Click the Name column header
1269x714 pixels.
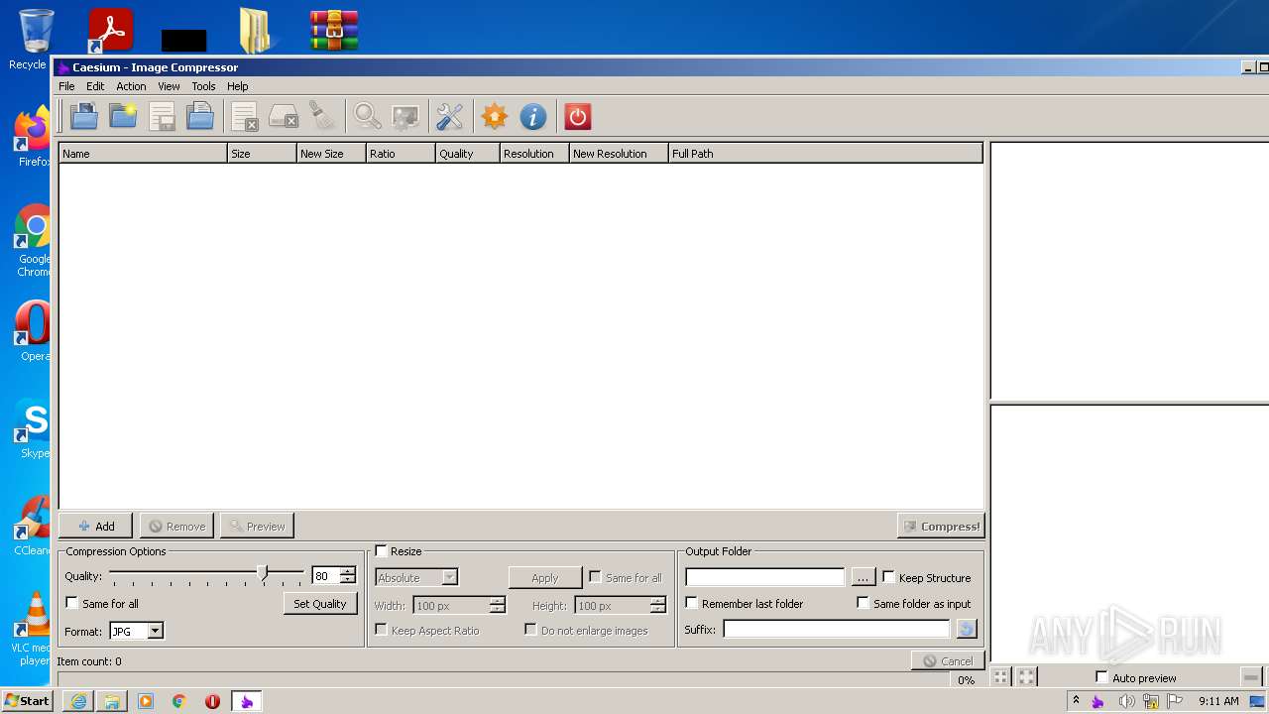pos(143,153)
